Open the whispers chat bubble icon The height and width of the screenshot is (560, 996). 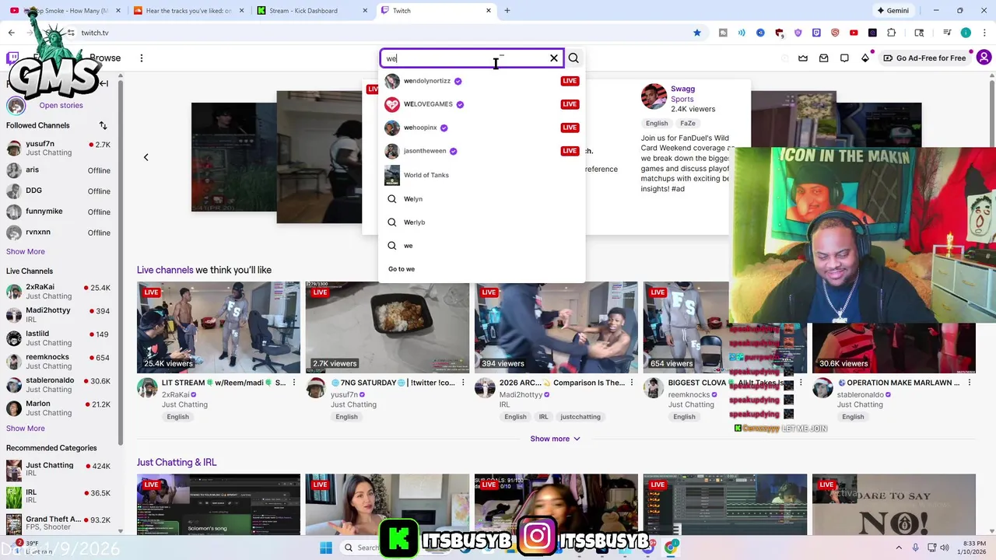click(844, 58)
